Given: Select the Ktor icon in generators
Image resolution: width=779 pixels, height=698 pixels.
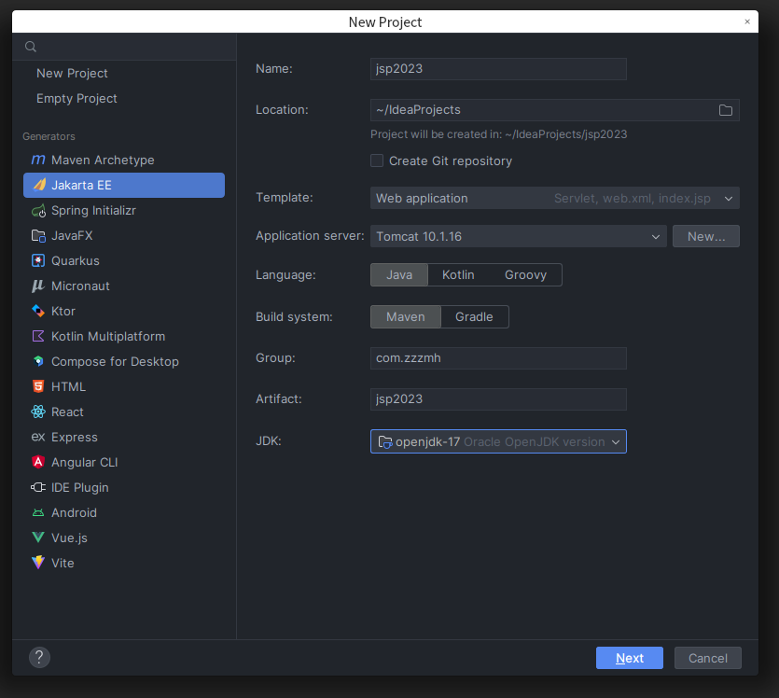Looking at the screenshot, I should pyautogui.click(x=38, y=312).
